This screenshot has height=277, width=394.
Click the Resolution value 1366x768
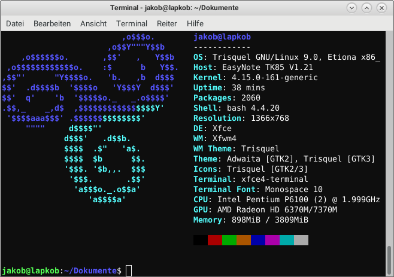(x=270, y=118)
